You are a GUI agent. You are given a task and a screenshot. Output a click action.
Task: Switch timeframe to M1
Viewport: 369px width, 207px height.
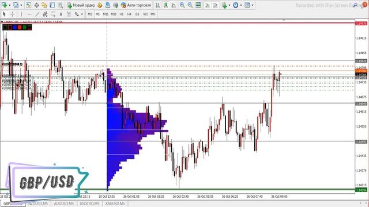90,14
